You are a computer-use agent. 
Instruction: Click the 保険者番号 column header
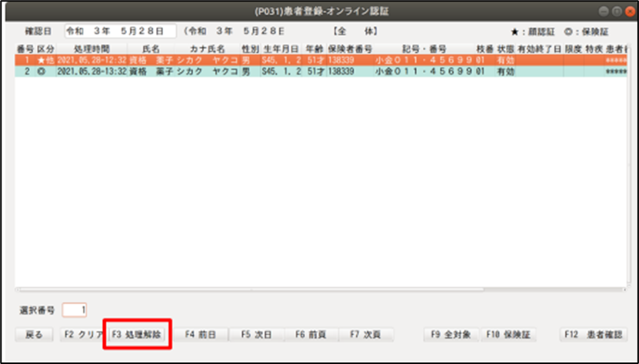coord(350,49)
